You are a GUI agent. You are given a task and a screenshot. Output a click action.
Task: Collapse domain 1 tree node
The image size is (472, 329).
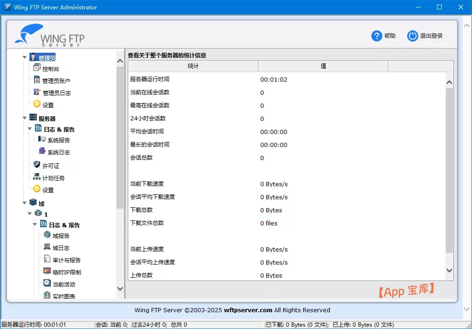[x=30, y=214]
